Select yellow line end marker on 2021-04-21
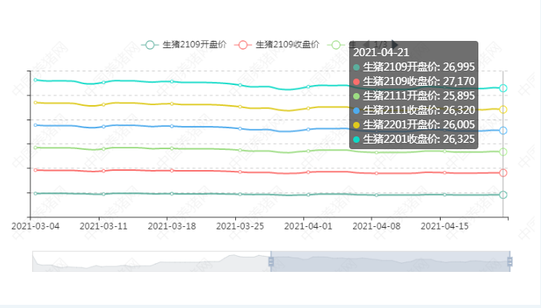Image resolution: width=541 pixels, height=308 pixels. tap(503, 110)
